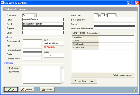Click Definir campos extras

pyautogui.click(x=122, y=75)
